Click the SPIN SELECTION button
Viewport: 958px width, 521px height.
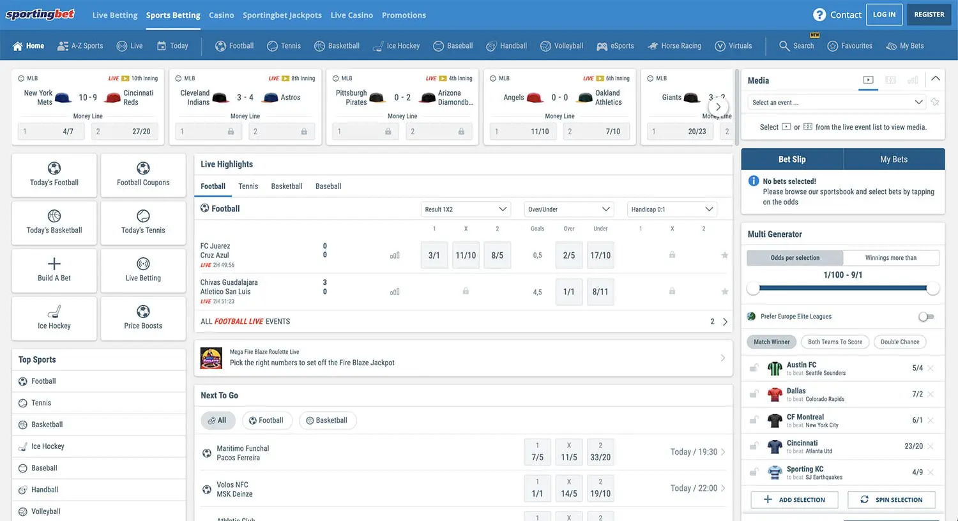(x=892, y=500)
